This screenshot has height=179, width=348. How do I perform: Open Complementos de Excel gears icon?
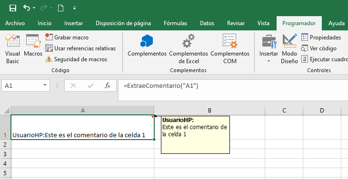pos(189,49)
